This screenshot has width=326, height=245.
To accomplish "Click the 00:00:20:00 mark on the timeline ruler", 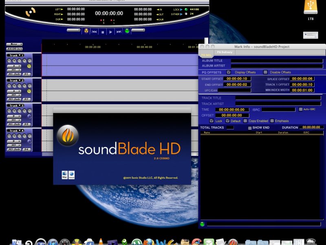I will (93, 47).
